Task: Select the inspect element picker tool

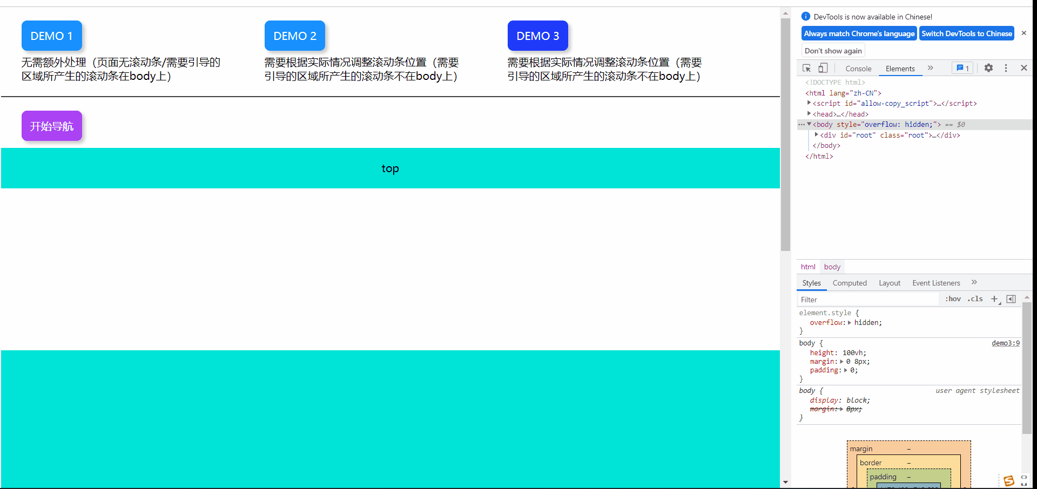Action: (x=806, y=68)
